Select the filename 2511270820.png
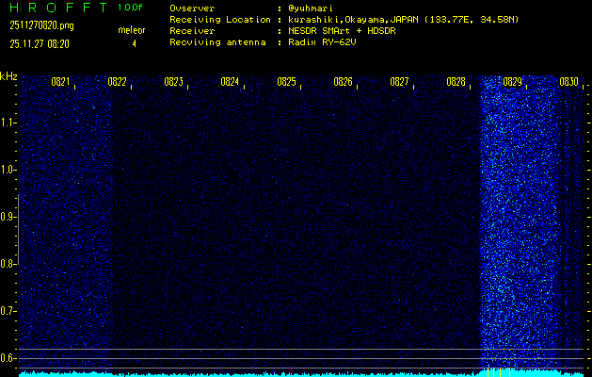The image size is (592, 377). tap(42, 25)
